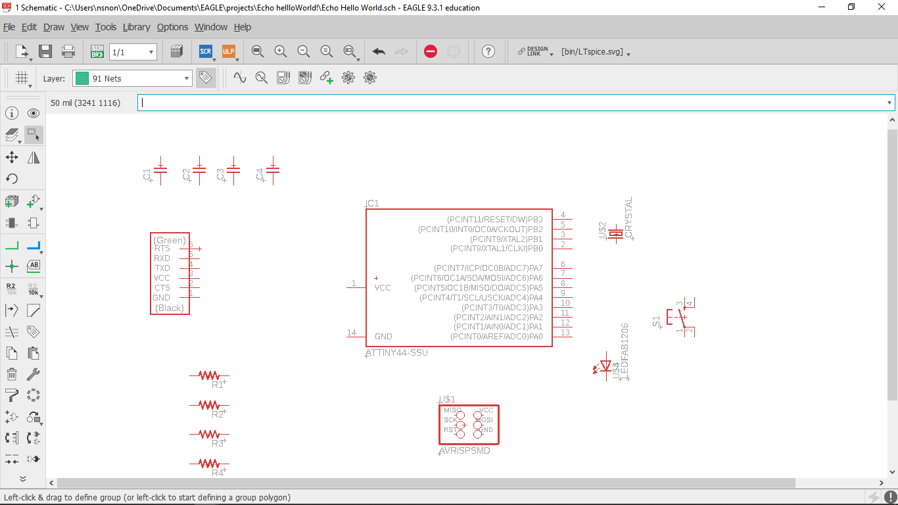
Task: Click the Print icon
Action: tap(68, 51)
